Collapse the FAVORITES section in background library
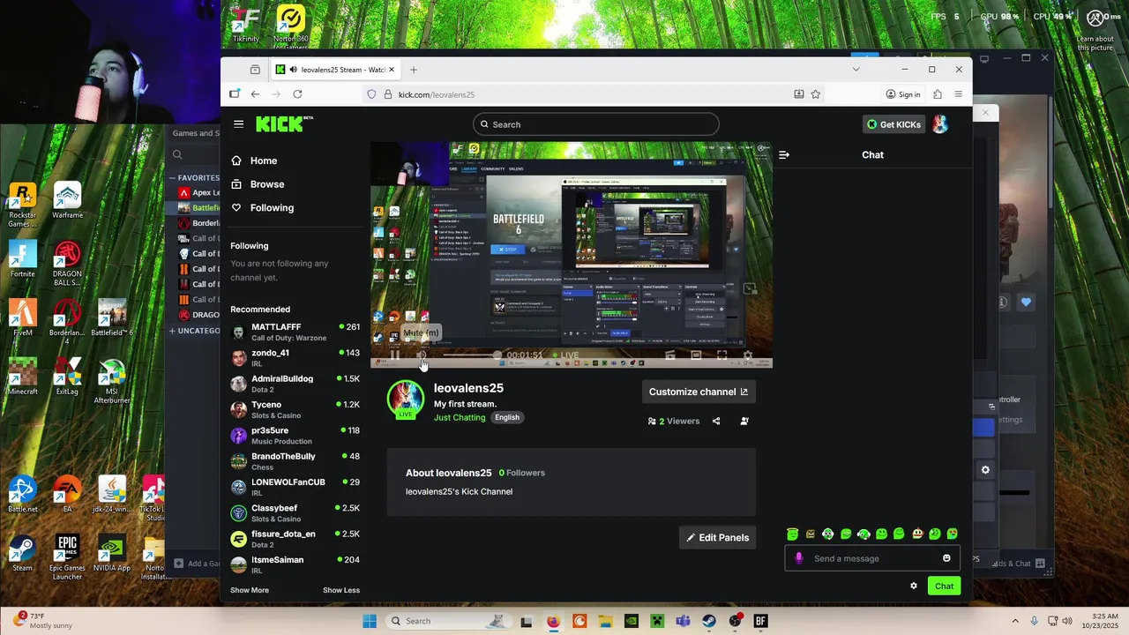The height and width of the screenshot is (635, 1129). 195,177
